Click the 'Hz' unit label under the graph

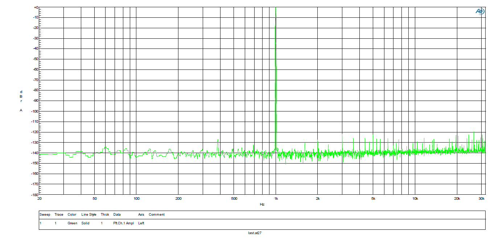262,204
